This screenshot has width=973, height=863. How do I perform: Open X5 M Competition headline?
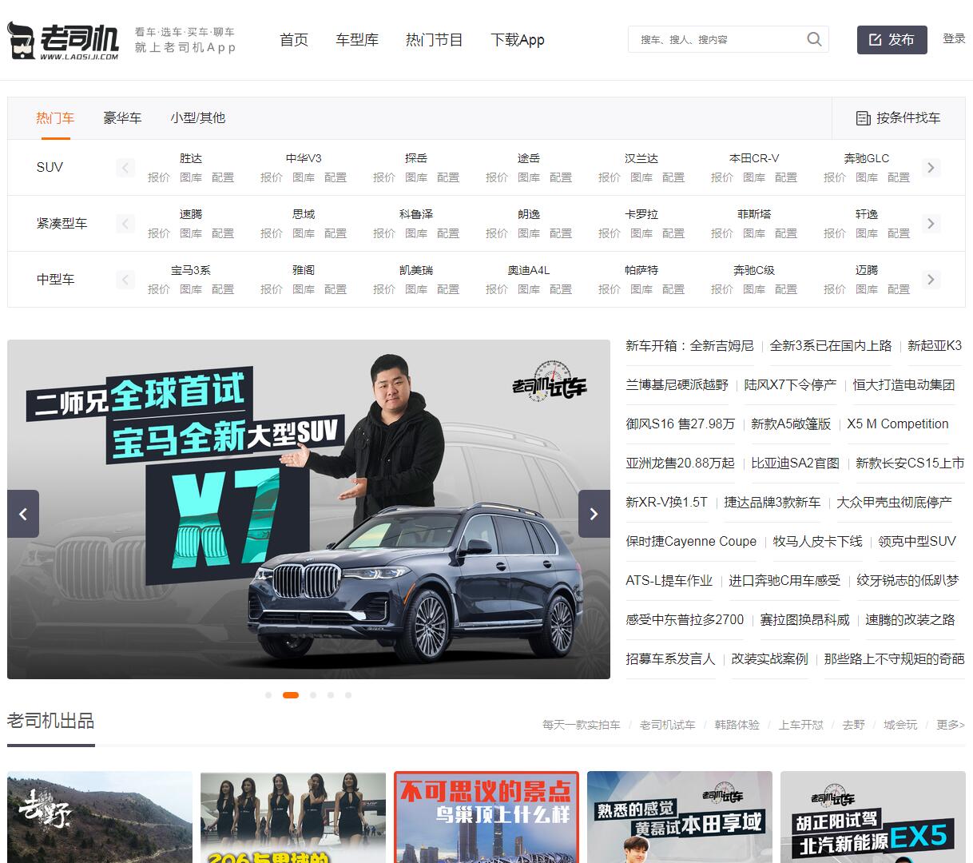coord(898,424)
